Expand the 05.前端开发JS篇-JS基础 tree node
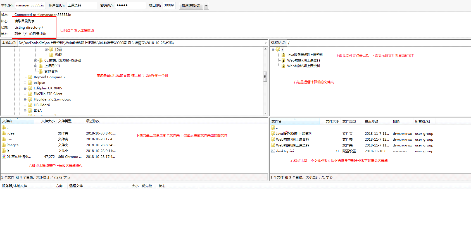Screen dimensions: 471x230 [36, 60]
